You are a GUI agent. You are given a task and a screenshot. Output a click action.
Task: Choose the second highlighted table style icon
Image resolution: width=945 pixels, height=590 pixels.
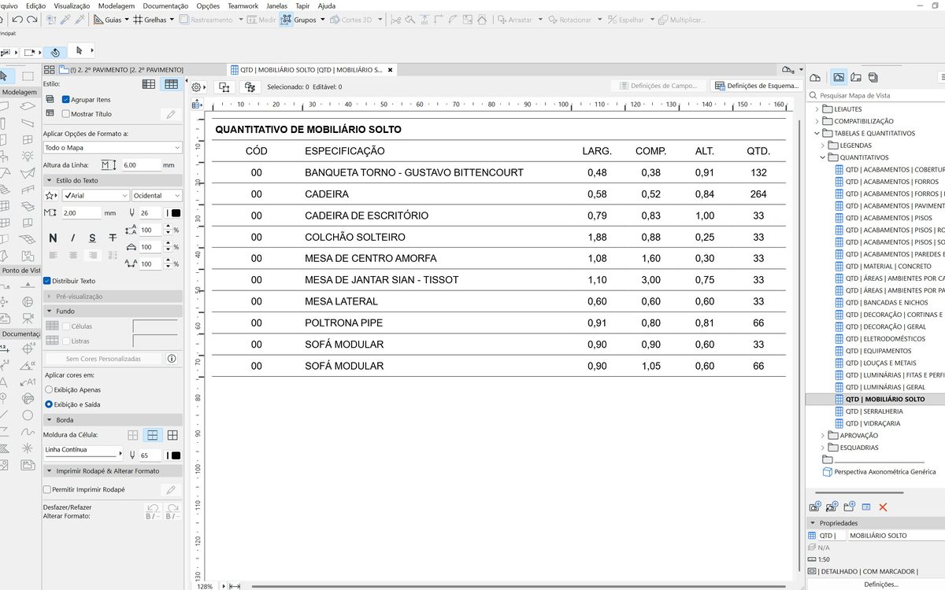pos(171,83)
